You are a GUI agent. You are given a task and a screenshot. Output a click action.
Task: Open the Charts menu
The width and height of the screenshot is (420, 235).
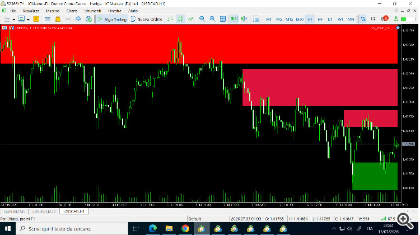(x=72, y=11)
